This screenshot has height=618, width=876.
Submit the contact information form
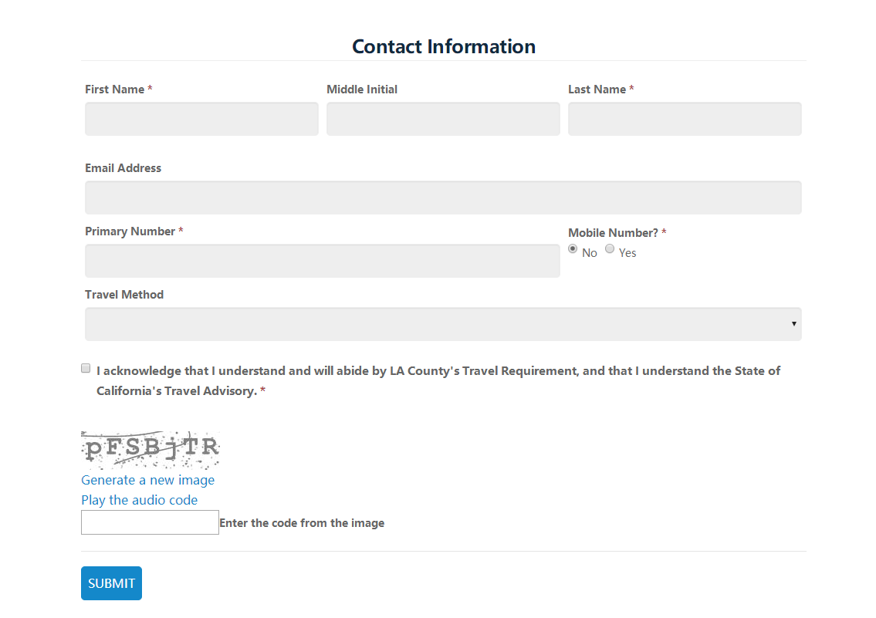pos(111,583)
